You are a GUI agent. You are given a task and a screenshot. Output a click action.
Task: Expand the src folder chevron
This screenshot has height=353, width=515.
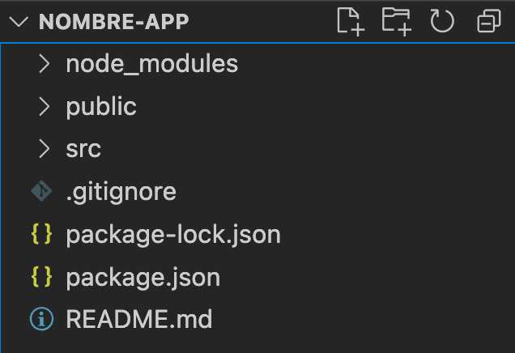pyautogui.click(x=45, y=149)
